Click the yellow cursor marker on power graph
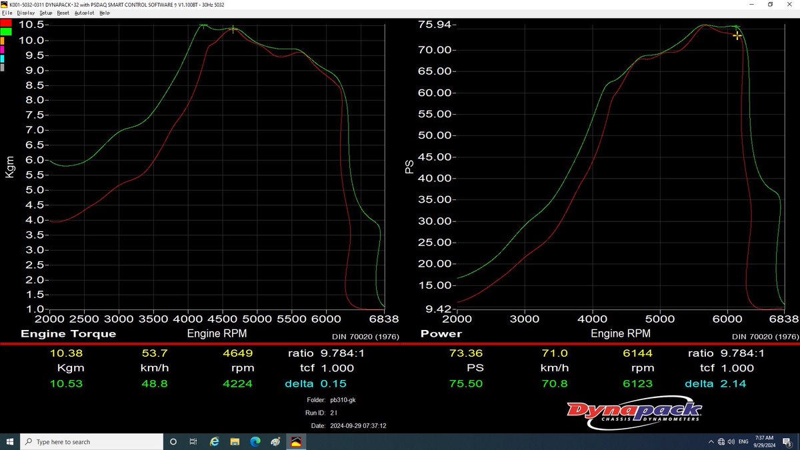Image resolution: width=800 pixels, height=450 pixels. (x=737, y=35)
